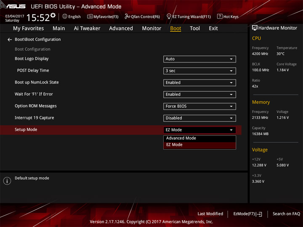Open the Hot Keys question-mark icon
The width and height of the screenshot is (303, 227).
click(220, 16)
